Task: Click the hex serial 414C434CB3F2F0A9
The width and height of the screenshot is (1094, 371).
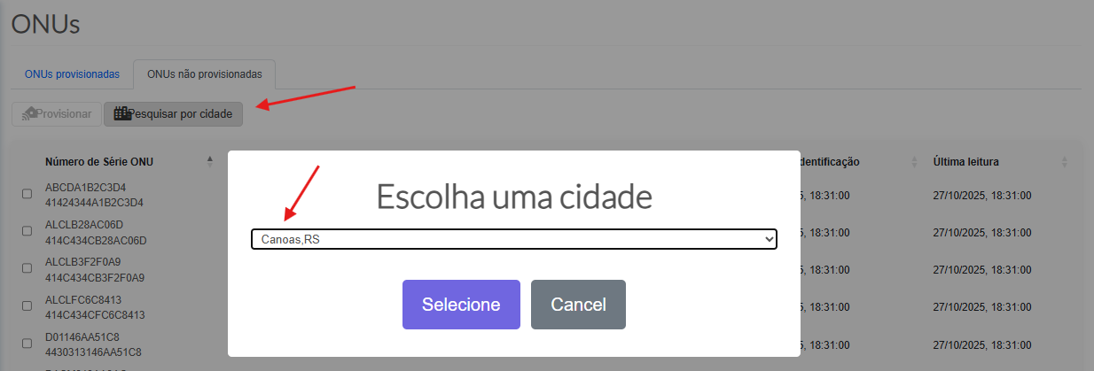Action: (x=96, y=277)
